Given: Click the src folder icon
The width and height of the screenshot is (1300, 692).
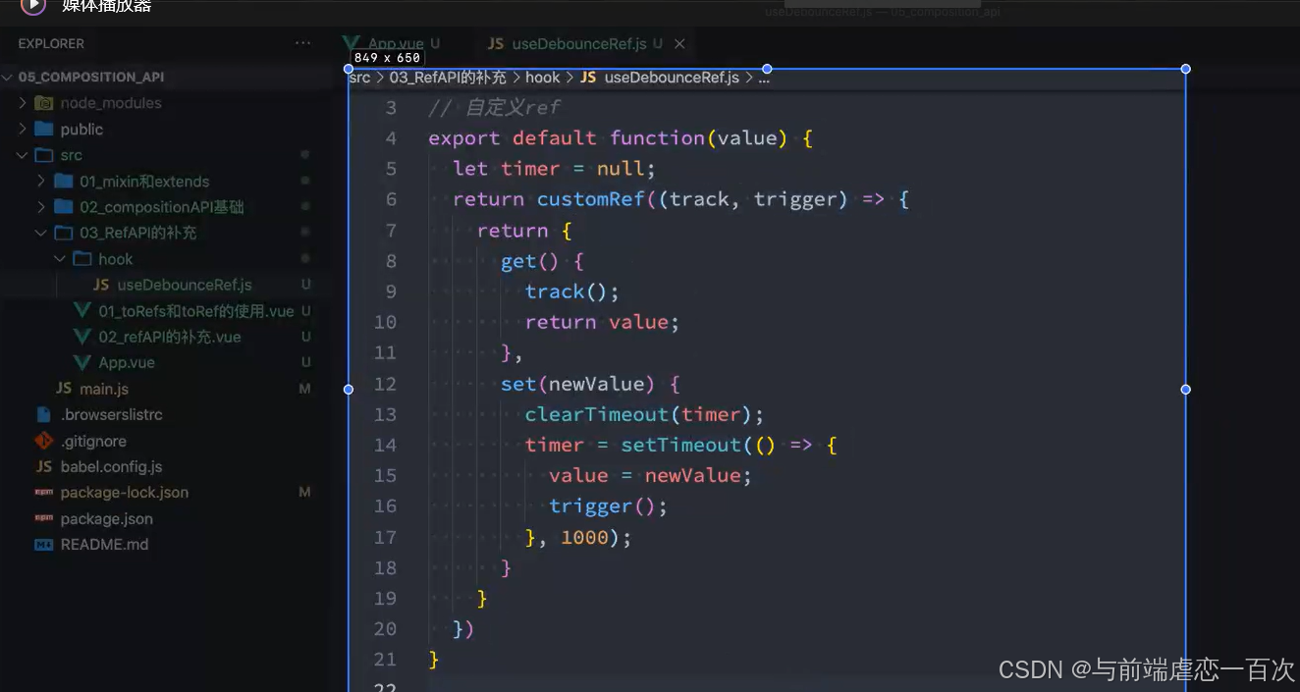Looking at the screenshot, I should click(44, 155).
